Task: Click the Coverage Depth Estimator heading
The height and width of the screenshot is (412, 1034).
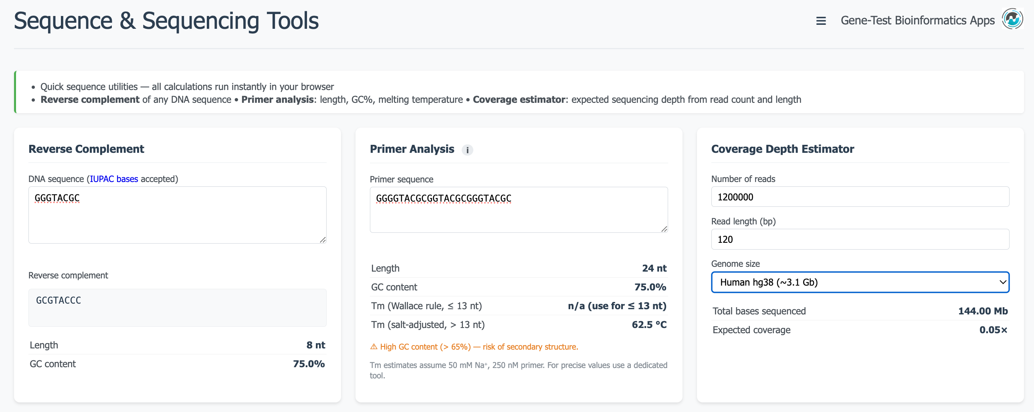Action: click(x=782, y=149)
